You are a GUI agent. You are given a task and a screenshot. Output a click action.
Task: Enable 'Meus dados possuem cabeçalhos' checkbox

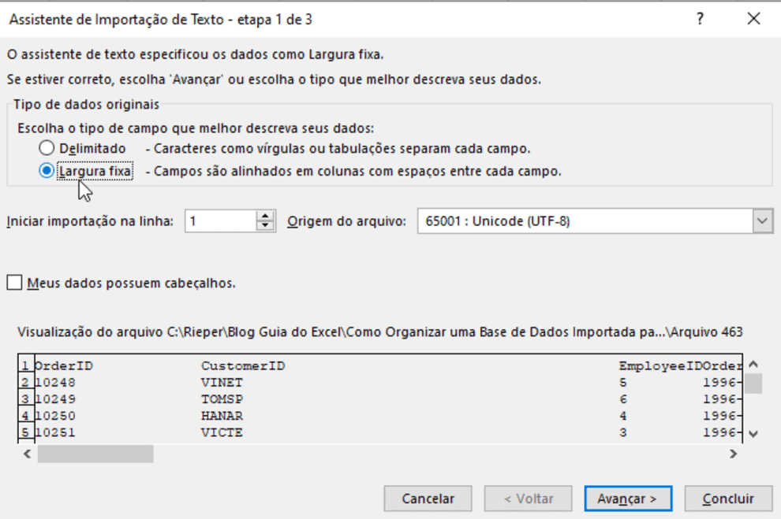point(14,282)
